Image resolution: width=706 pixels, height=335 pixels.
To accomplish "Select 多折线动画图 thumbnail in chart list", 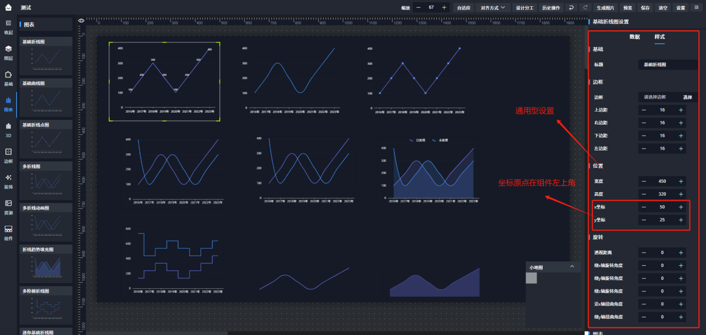I will [46, 222].
